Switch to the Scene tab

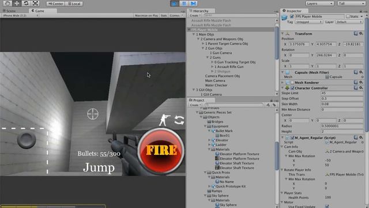coord(9,11)
